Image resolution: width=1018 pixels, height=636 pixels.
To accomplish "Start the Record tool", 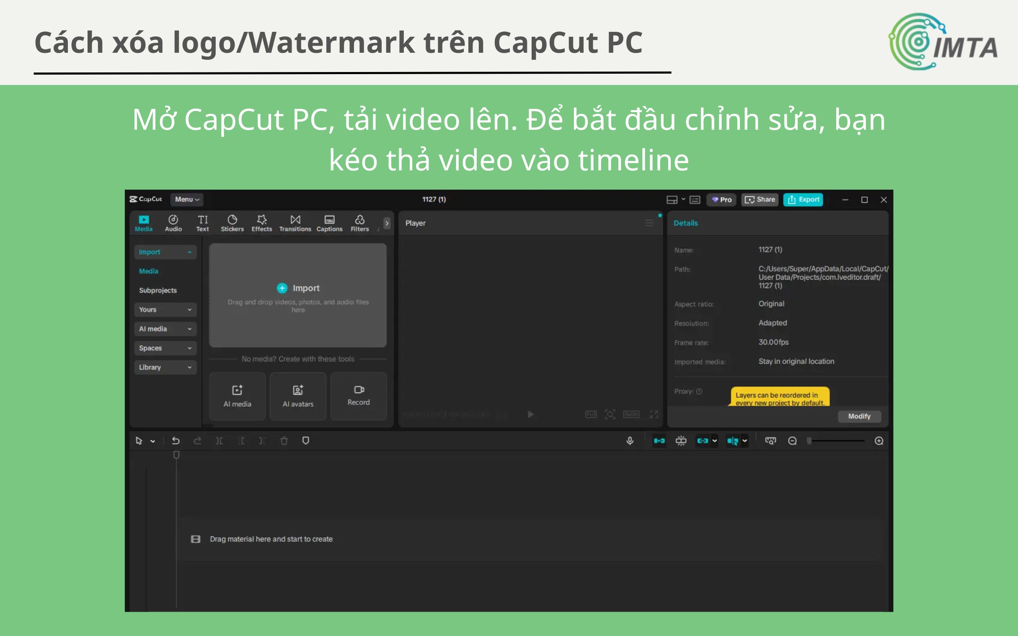I will tap(359, 396).
